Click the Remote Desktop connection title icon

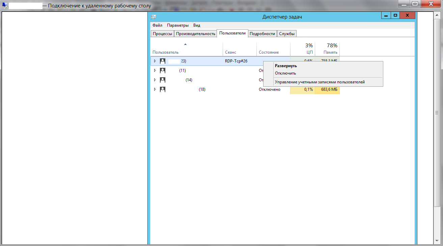point(5,5)
